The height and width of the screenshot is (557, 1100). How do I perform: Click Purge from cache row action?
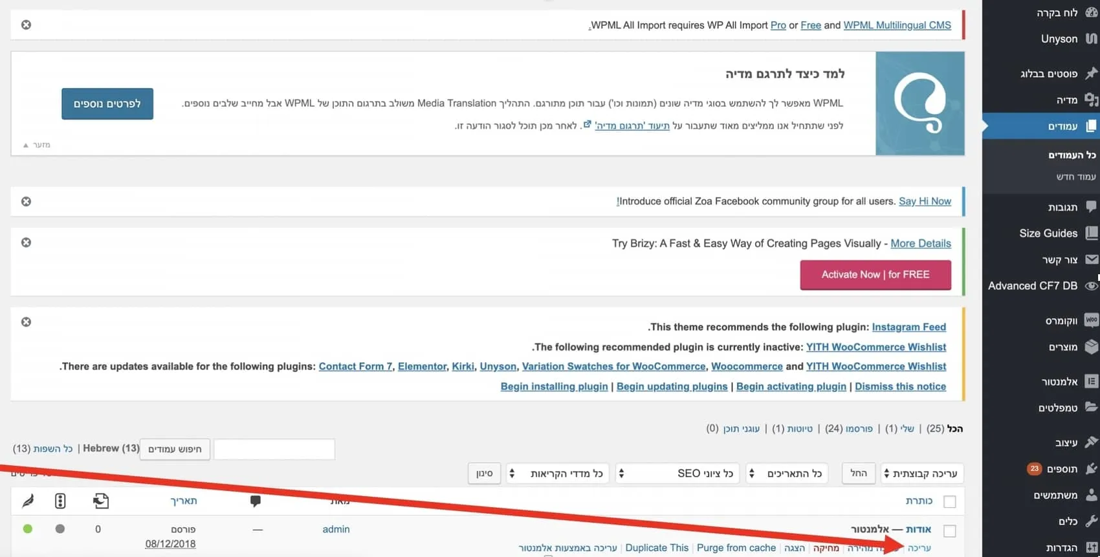(x=736, y=548)
